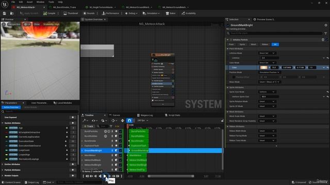Open the Preview Scene Settings tab
Image resolution: width=330 pixels, height=185 pixels.
click(265, 20)
